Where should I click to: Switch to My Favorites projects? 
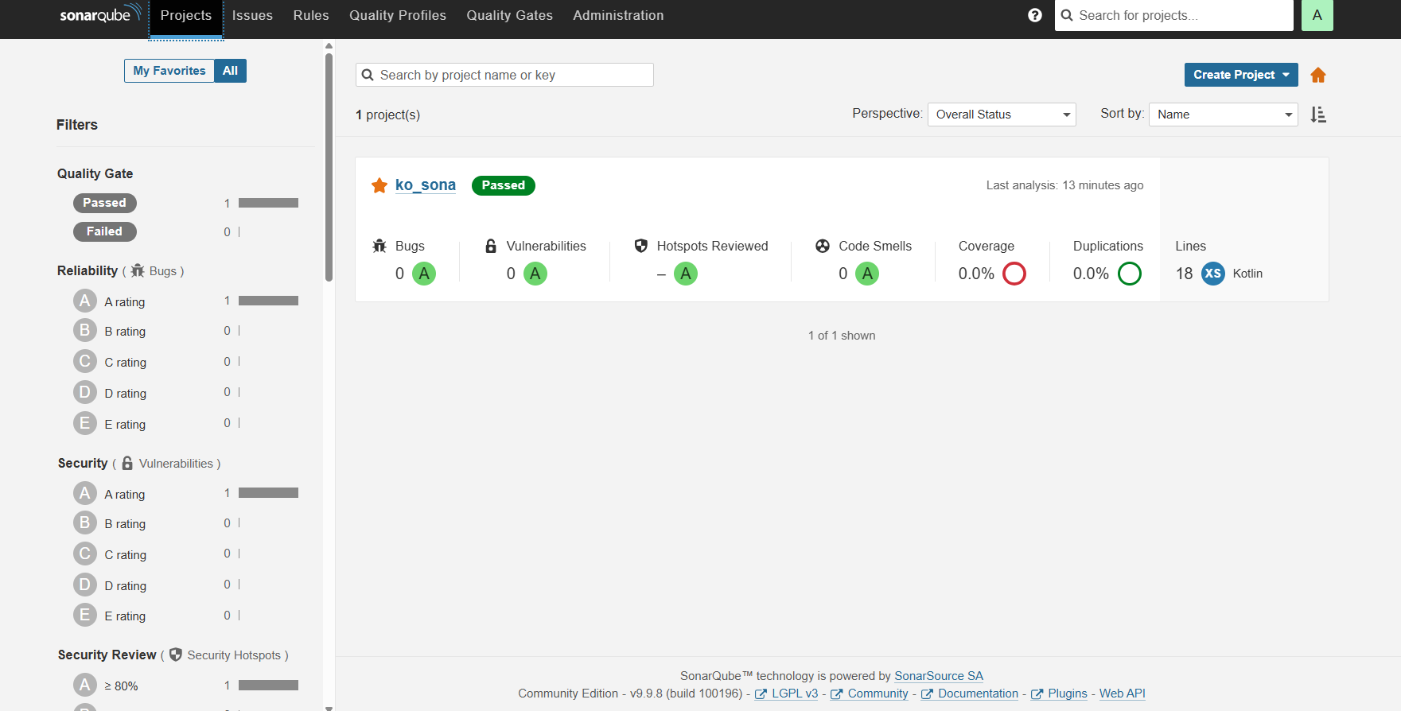click(169, 71)
